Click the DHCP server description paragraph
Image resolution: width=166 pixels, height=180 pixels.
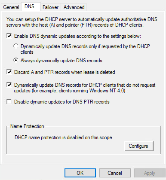click(x=82, y=22)
